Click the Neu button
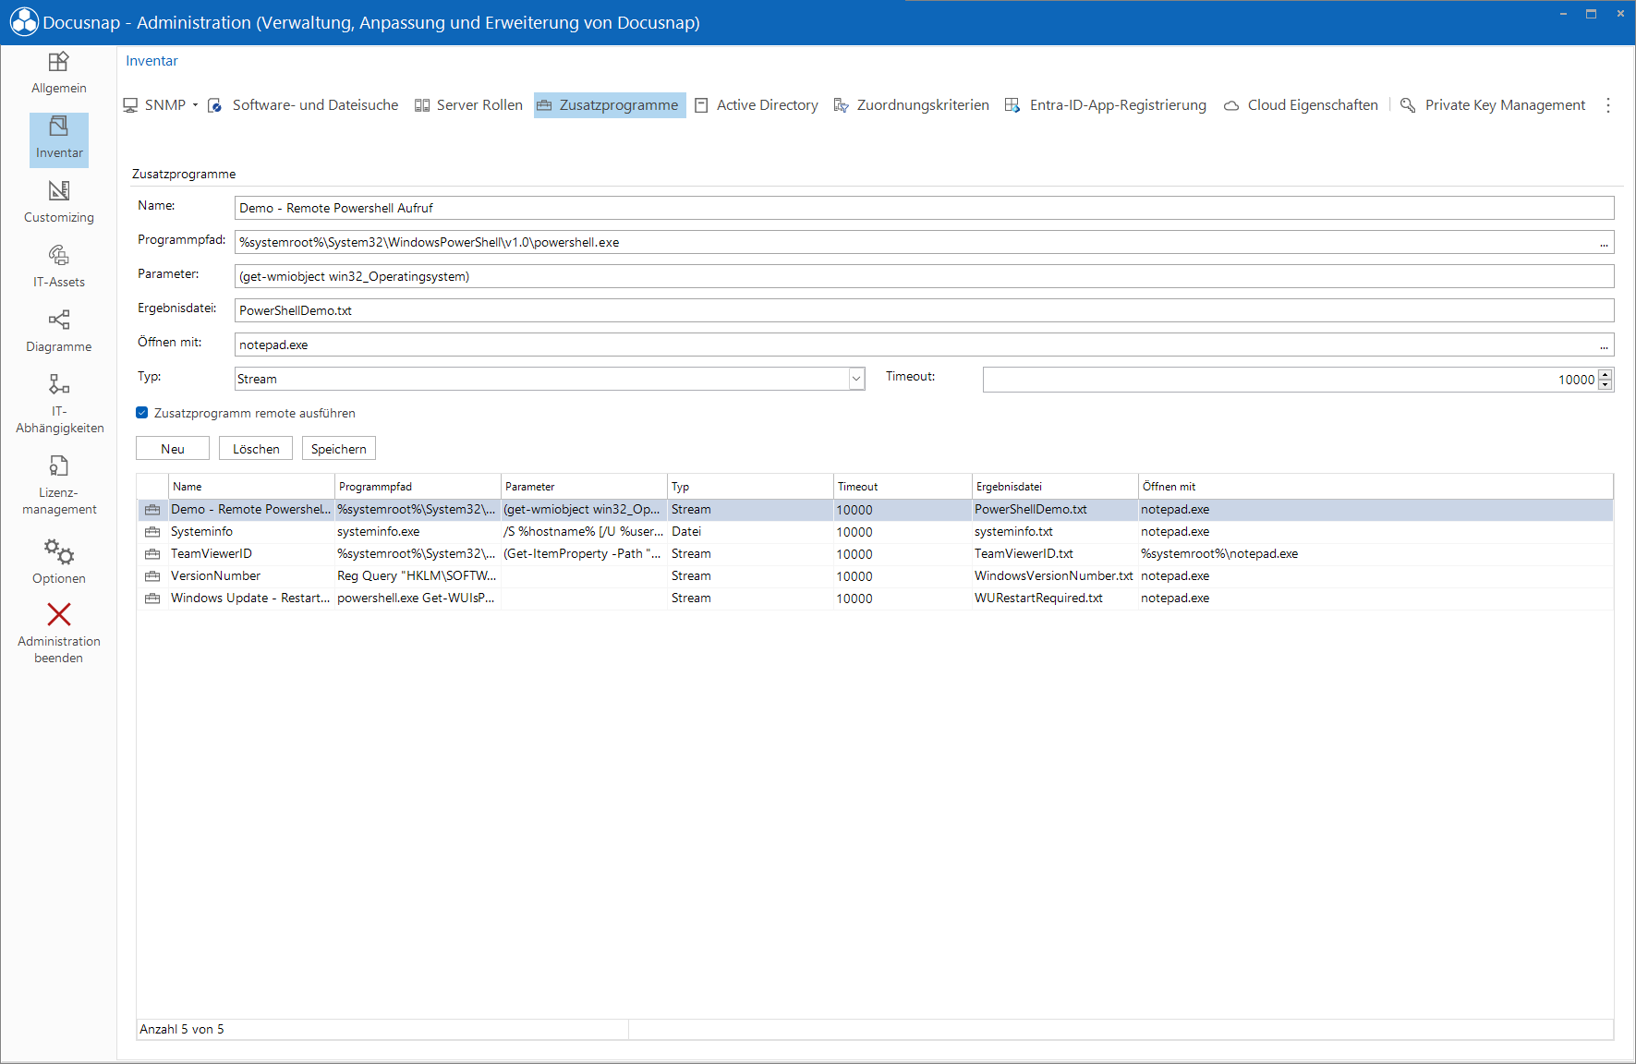 click(173, 449)
